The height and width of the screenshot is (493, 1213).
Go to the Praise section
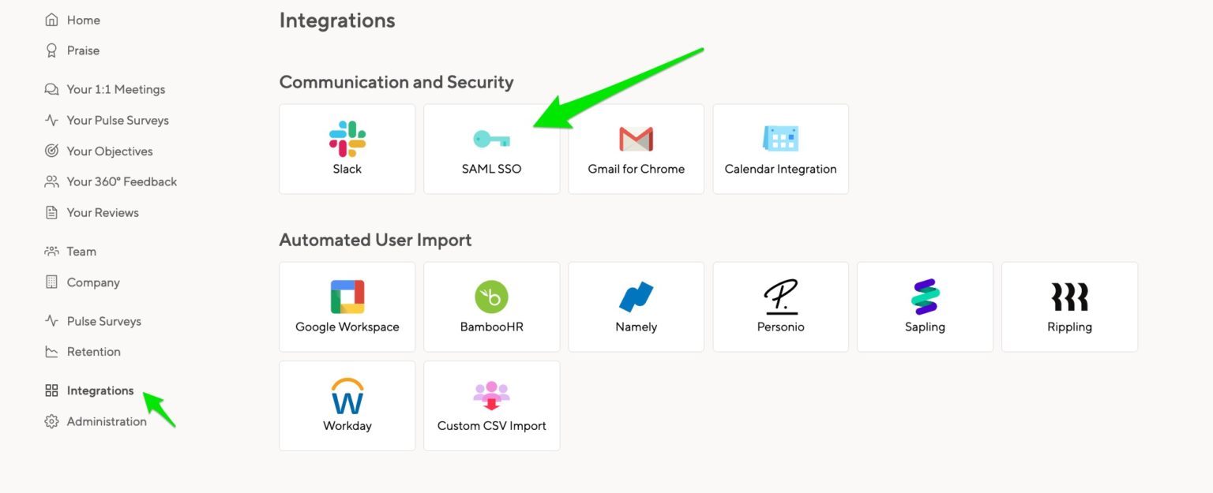point(83,50)
